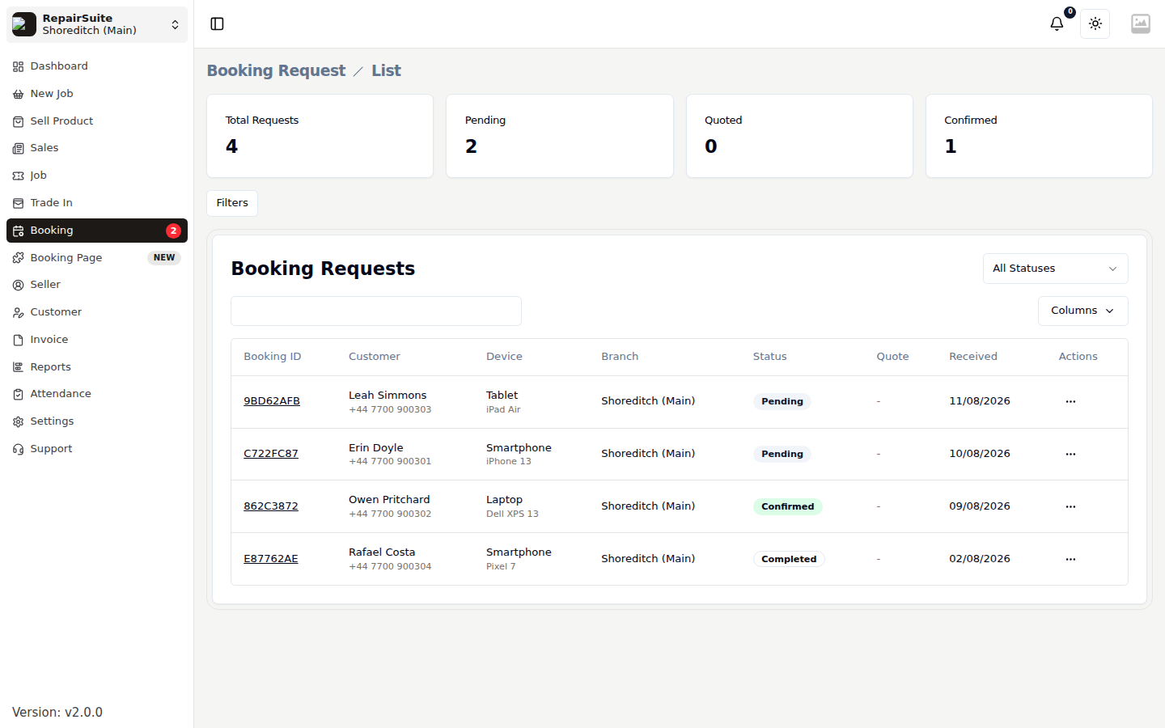
Task: Click the Customer person icon
Action: [x=18, y=312]
